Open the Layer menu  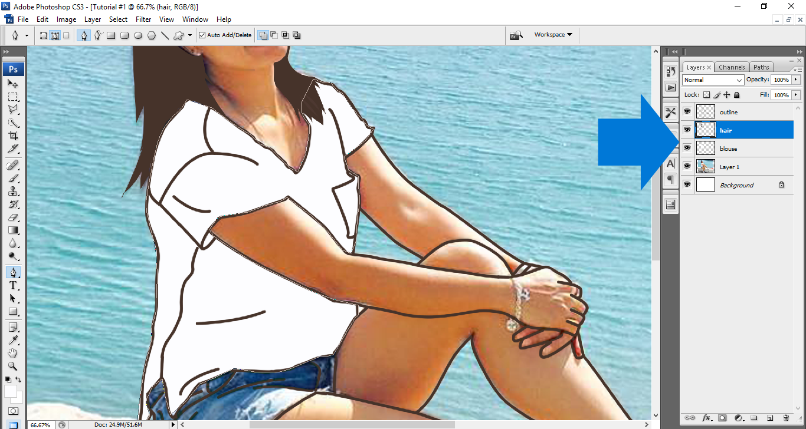click(x=93, y=19)
